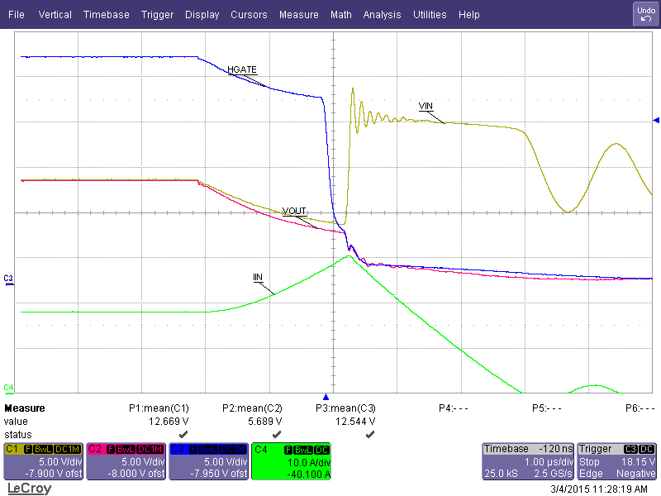
Task: Open the C1 channel descriptor box
Action: pos(42,461)
